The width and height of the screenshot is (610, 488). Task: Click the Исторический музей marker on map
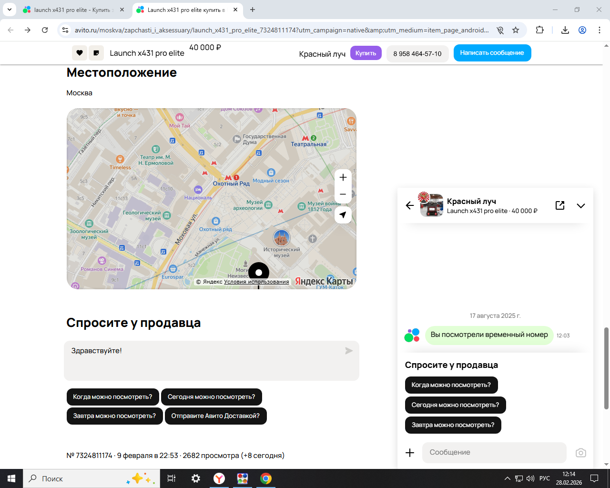click(x=282, y=238)
